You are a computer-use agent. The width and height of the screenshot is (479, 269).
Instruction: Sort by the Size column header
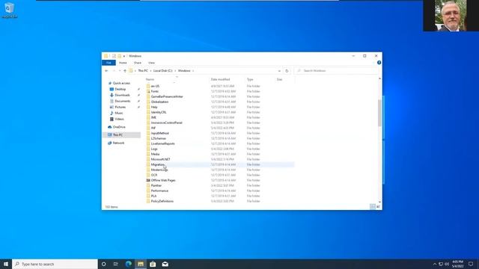pyautogui.click(x=279, y=80)
